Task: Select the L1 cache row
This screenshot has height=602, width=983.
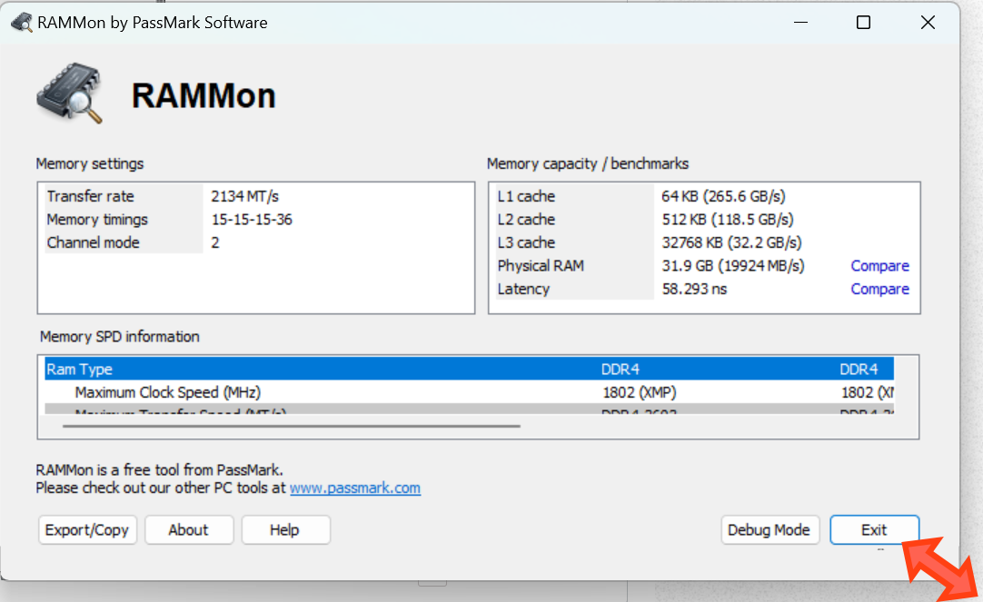Action: point(702,196)
